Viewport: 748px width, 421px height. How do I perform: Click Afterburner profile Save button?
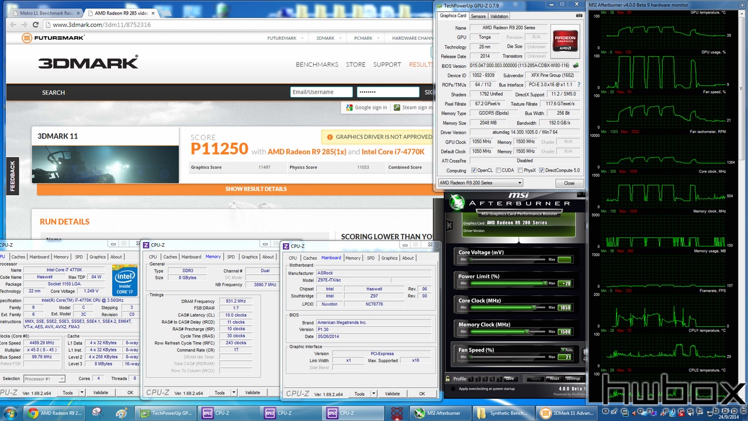(x=510, y=378)
